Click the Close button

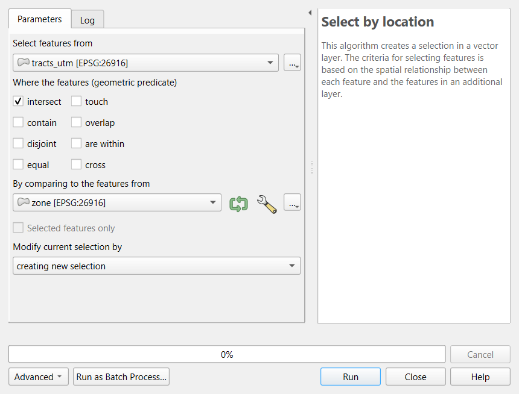(415, 377)
